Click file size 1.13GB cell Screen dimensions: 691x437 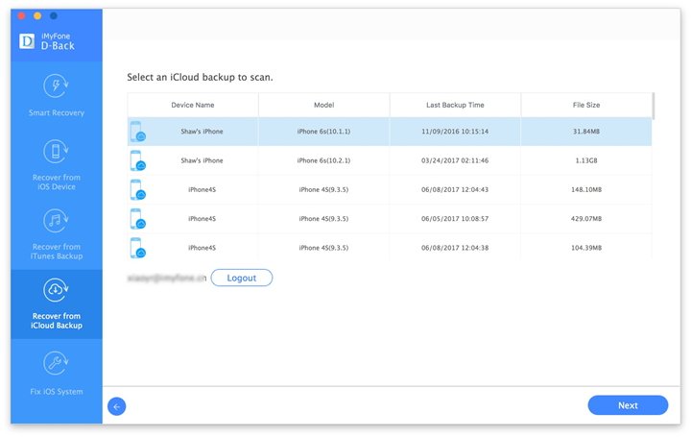[586, 160]
